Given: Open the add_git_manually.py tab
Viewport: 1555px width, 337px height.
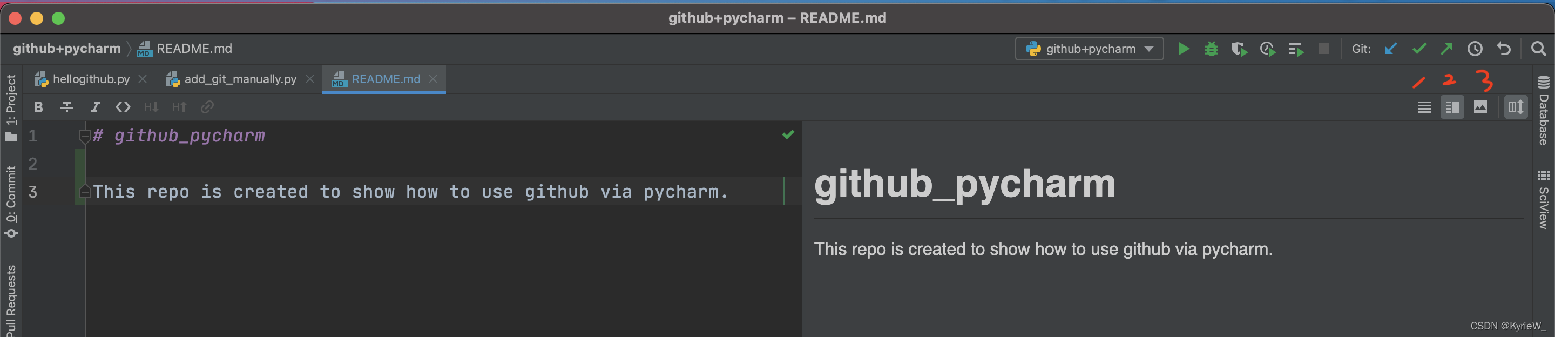Looking at the screenshot, I should (x=240, y=79).
